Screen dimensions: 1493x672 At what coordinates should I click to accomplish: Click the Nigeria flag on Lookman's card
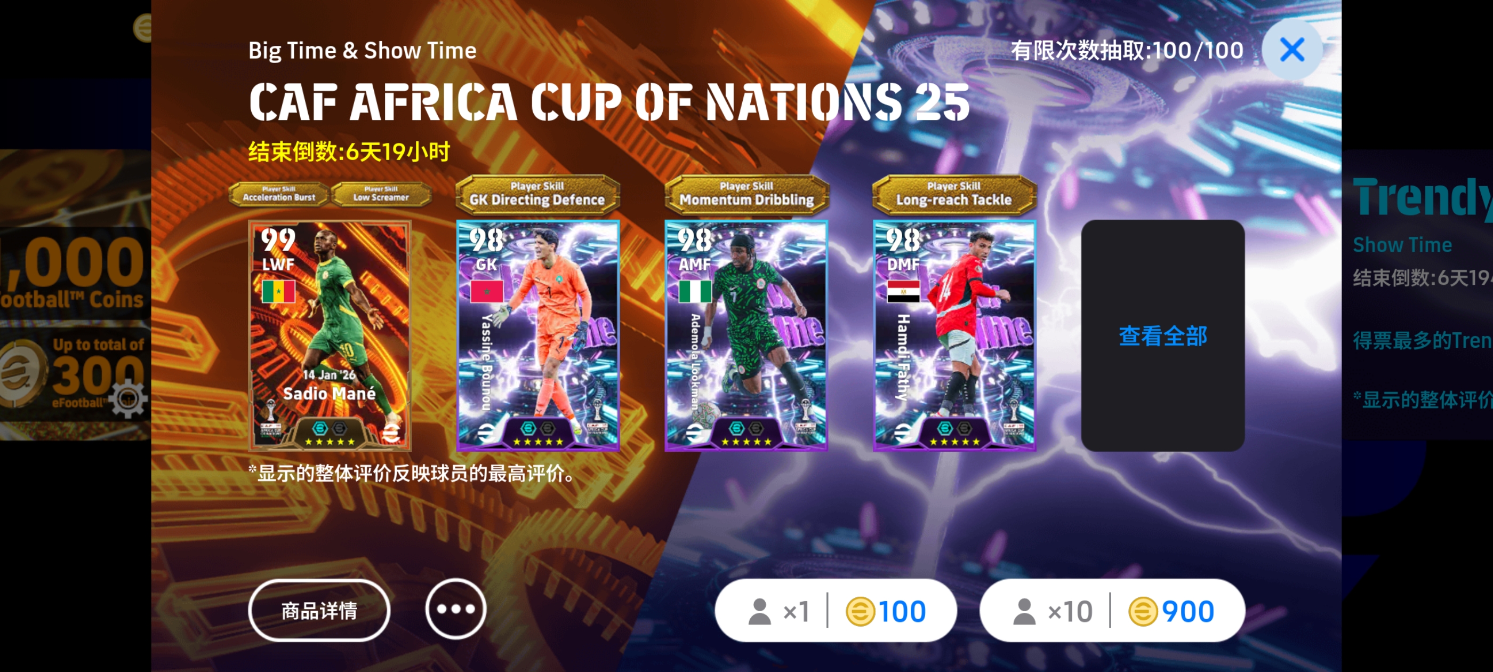click(695, 292)
